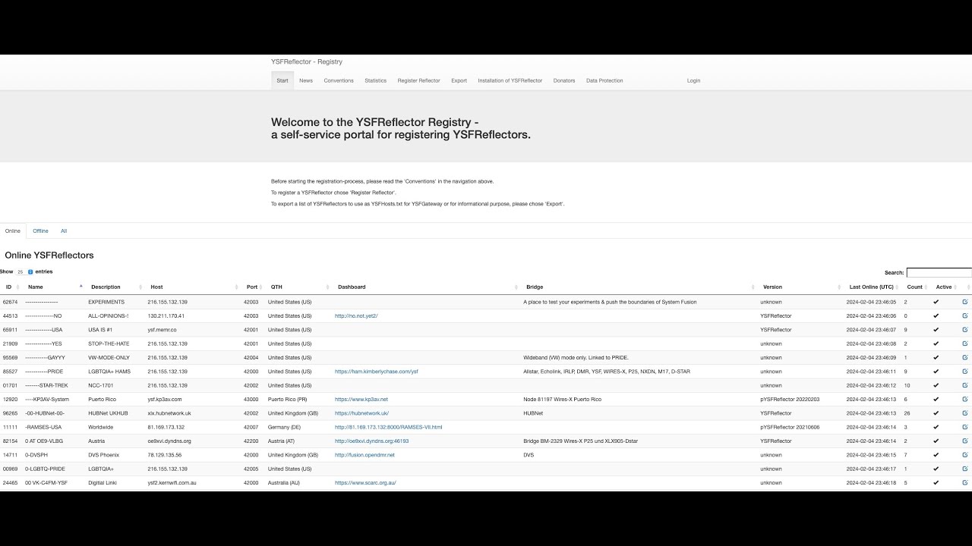Sort table by Count column header
Image resolution: width=972 pixels, height=546 pixels.
915,287
